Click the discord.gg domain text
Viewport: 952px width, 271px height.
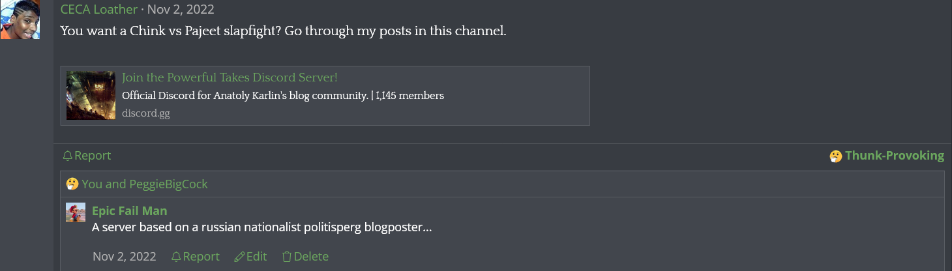tap(146, 113)
